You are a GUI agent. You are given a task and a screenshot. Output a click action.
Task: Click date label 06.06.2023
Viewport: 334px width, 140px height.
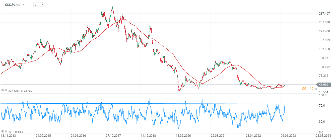(289, 136)
